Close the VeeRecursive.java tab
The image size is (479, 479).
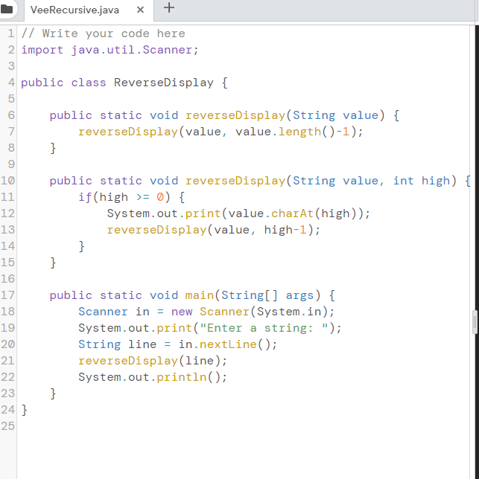click(x=140, y=10)
